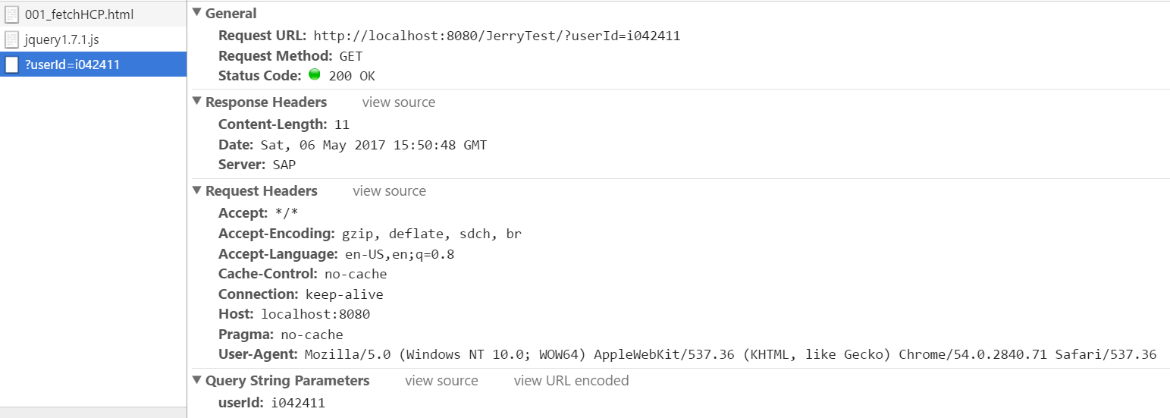Screen dimensions: 1170x418
Task: Collapse the General section
Action: 197,13
